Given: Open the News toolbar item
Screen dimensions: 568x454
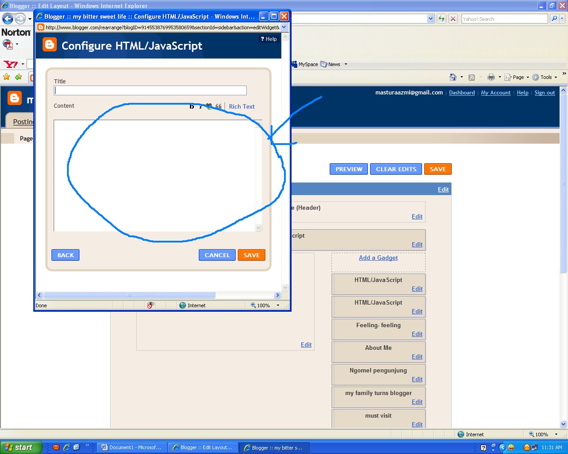Looking at the screenshot, I should 331,64.
